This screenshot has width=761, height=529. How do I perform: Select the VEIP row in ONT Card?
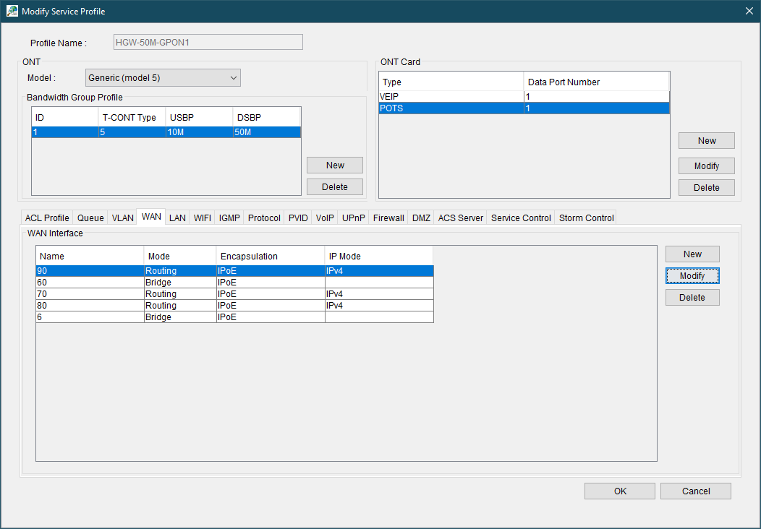click(x=451, y=97)
